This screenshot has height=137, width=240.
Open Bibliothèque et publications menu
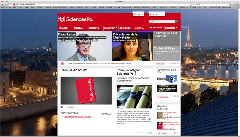click(x=126, y=28)
